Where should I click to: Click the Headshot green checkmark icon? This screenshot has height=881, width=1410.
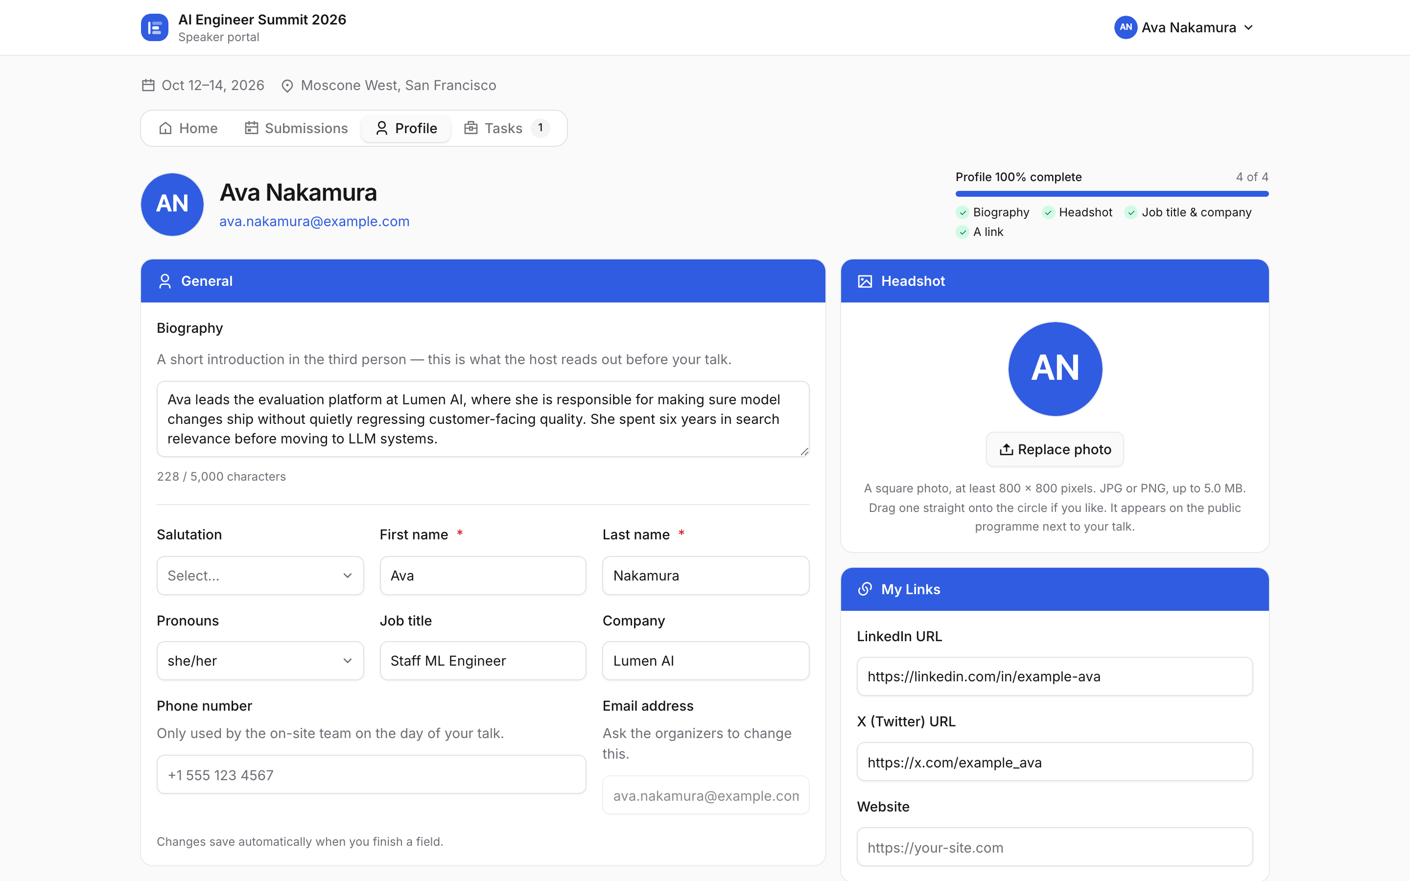click(1048, 213)
